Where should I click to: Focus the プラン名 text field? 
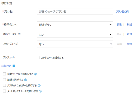75,11
